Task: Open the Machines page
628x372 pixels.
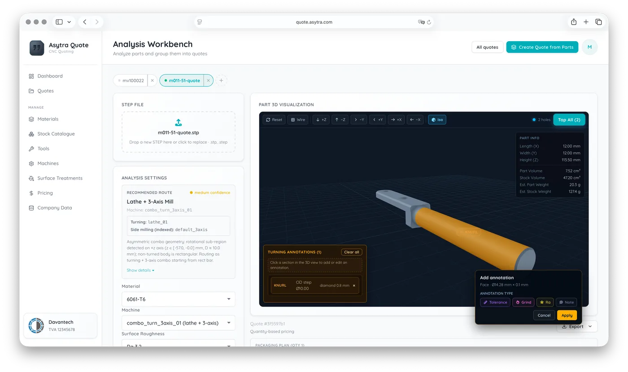Action: pyautogui.click(x=48, y=163)
